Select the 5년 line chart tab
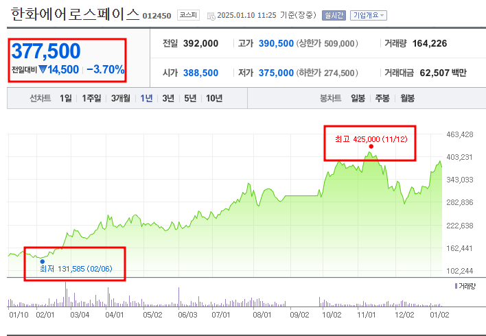 coord(190,99)
